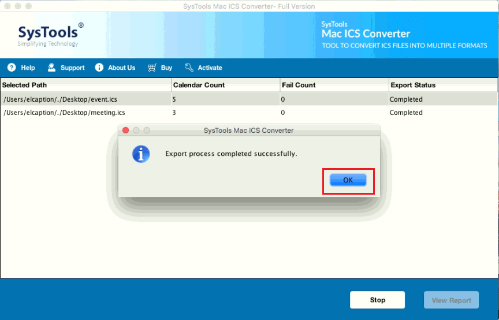Image resolution: width=499 pixels, height=320 pixels.
Task: Open the Activate menu label
Action: click(x=210, y=68)
